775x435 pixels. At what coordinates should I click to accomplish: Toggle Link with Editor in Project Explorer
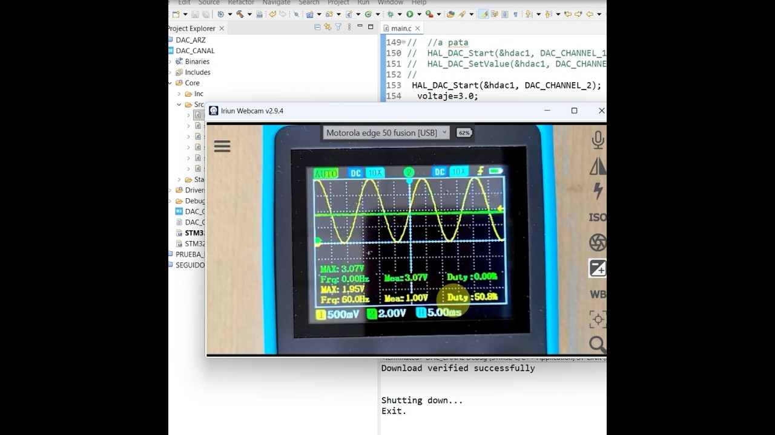(x=328, y=27)
